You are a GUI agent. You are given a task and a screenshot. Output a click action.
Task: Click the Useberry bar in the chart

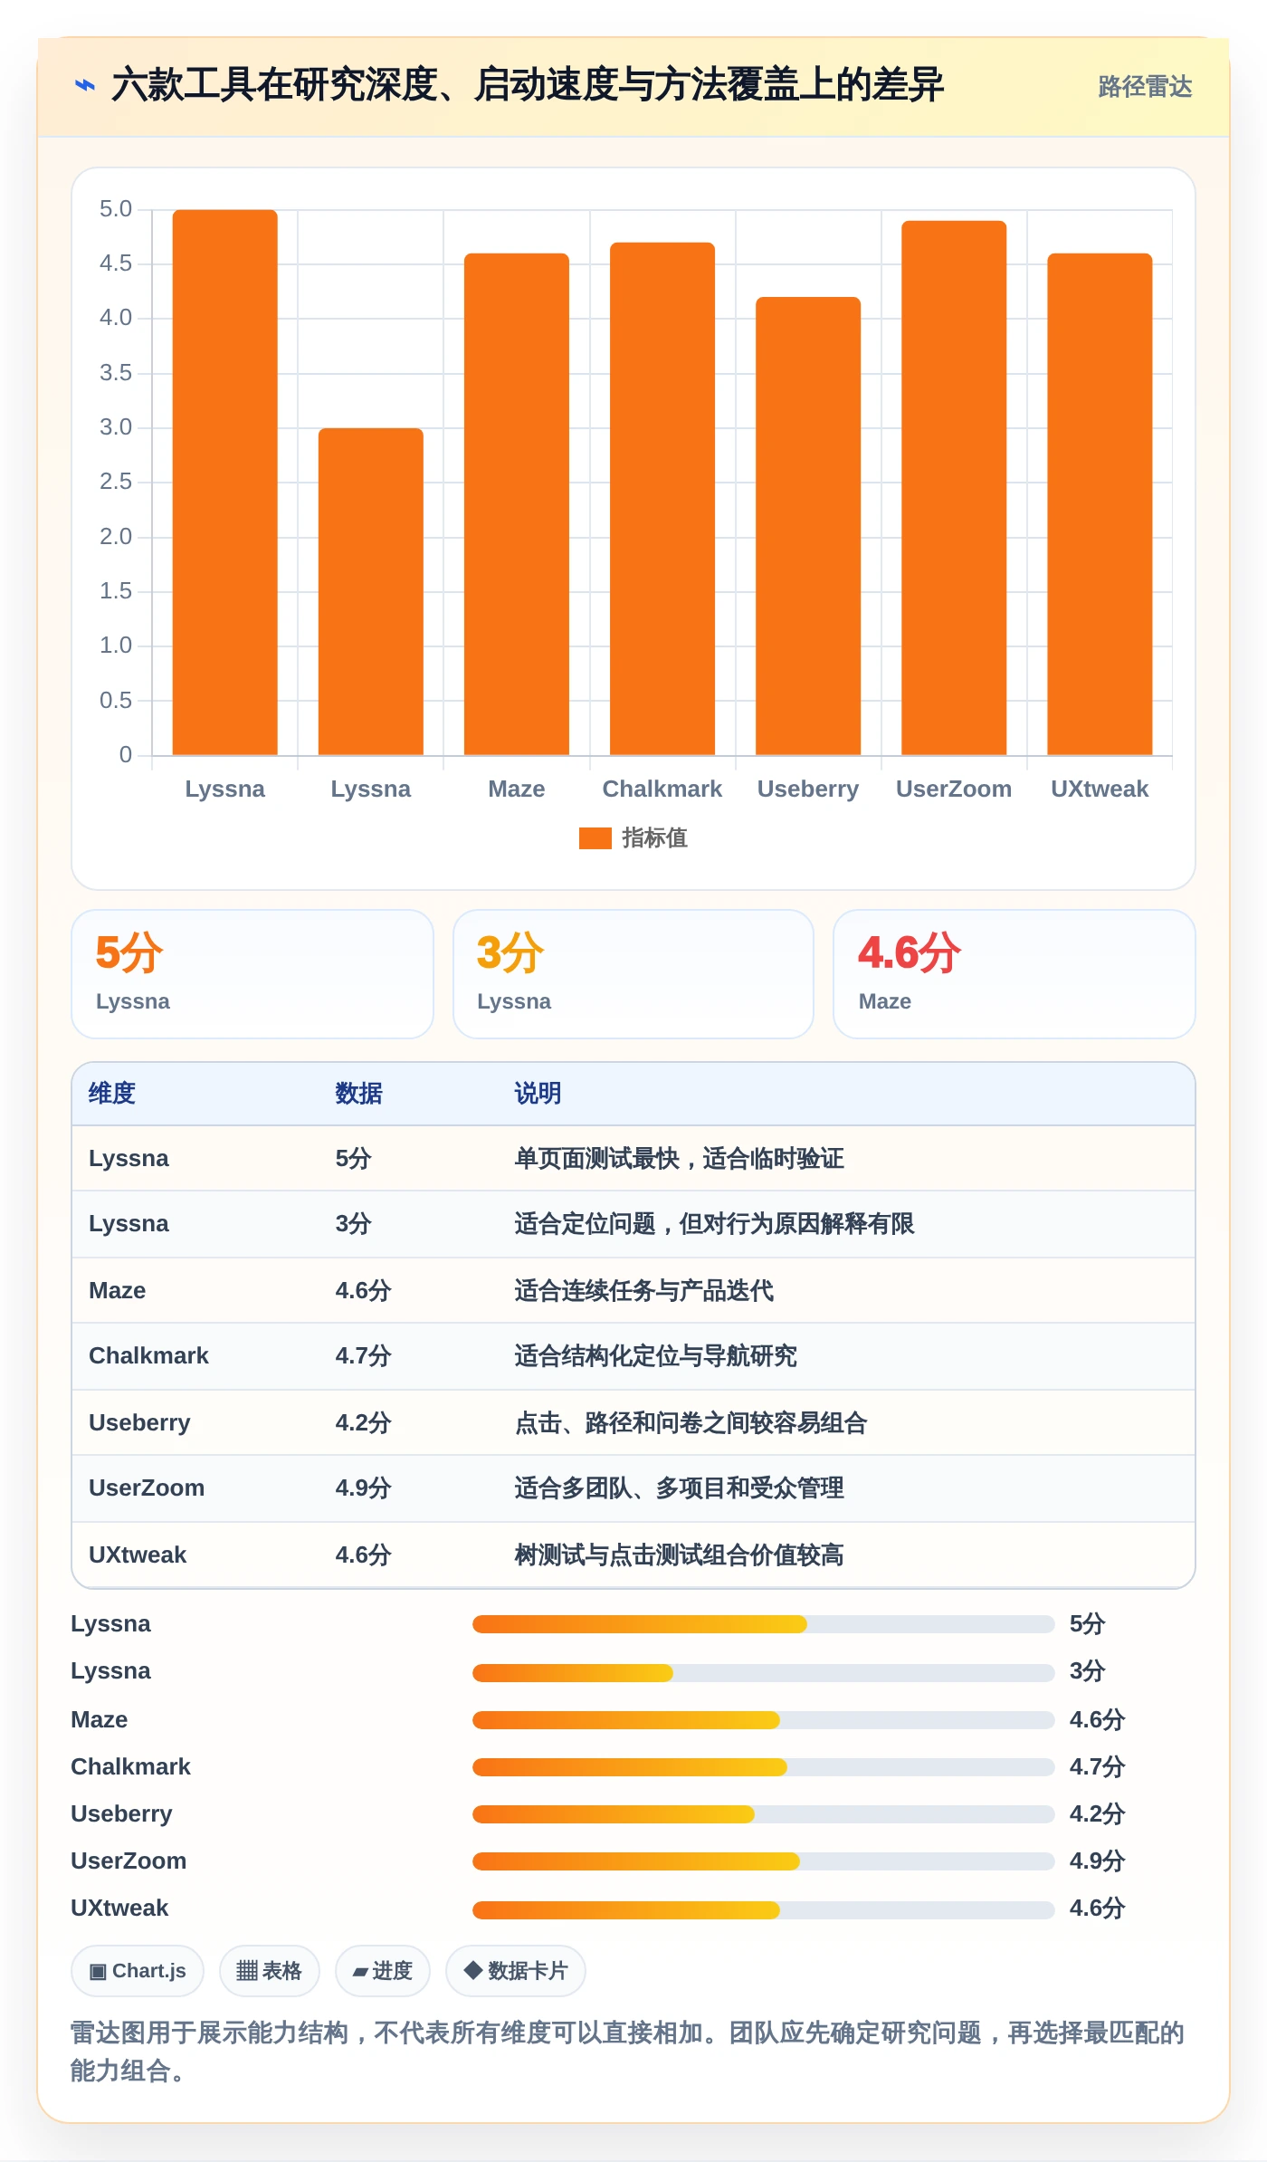click(x=808, y=526)
